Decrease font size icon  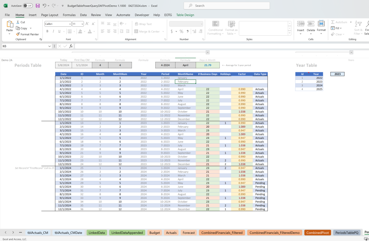click(x=93, y=24)
